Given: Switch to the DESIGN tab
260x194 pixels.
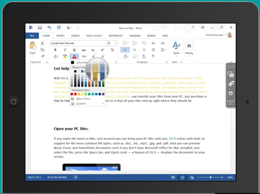Looking at the screenshot, I should (x=75, y=36).
